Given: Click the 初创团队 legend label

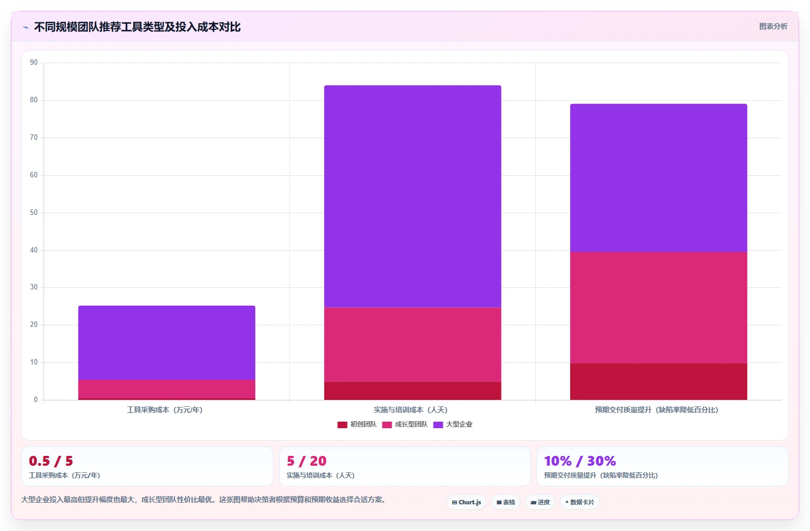Looking at the screenshot, I should pos(363,424).
